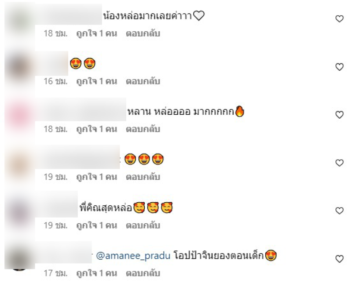Open the @amanee_pradu mention link
This screenshot has height=287, width=352.
click(133, 256)
